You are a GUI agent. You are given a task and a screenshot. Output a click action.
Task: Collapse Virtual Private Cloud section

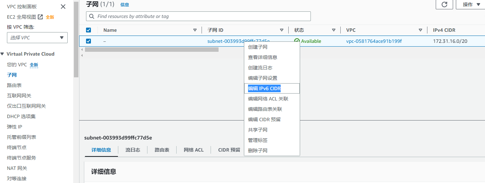pyautogui.click(x=2, y=54)
